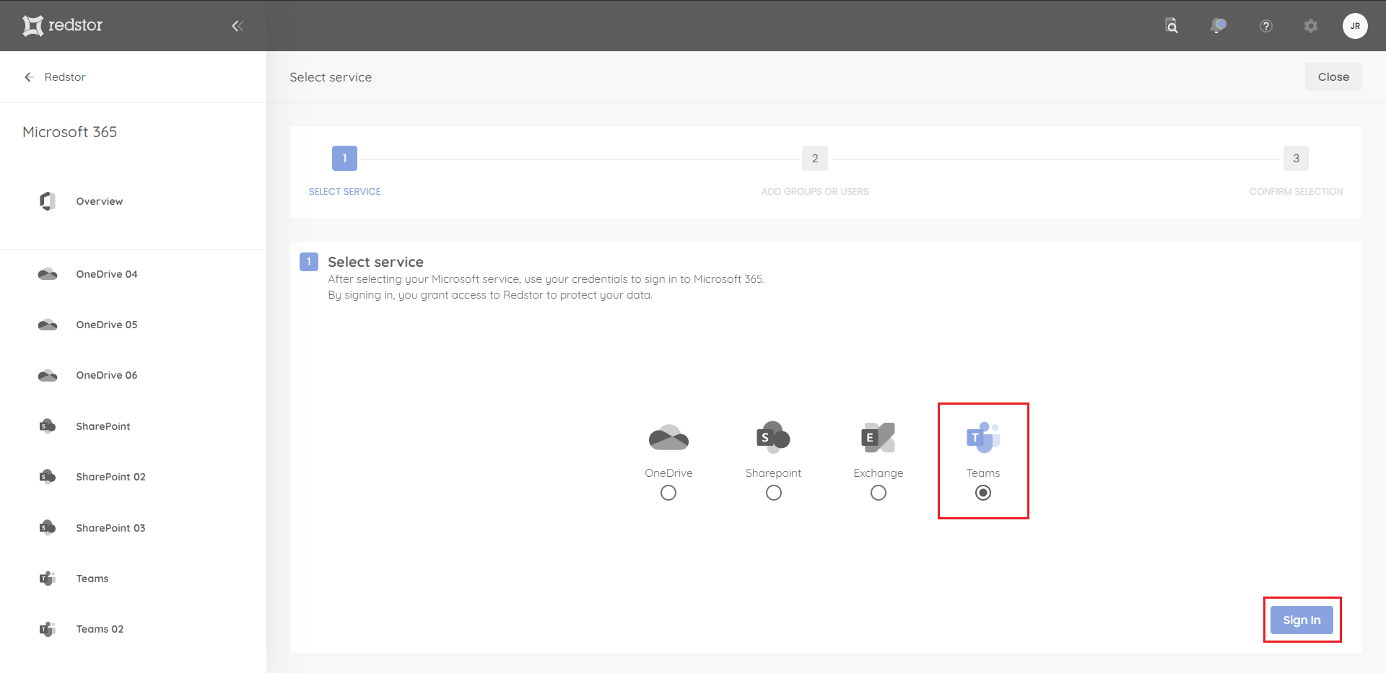
Task: Click the OneDrive 05 cloud icon
Action: point(48,325)
